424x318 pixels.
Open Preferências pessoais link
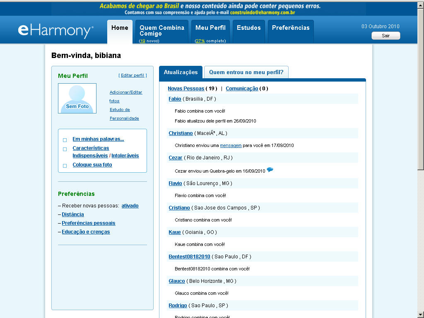[x=89, y=223]
